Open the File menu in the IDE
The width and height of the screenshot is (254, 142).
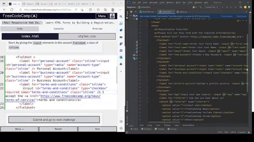pyautogui.click(x=134, y=2)
